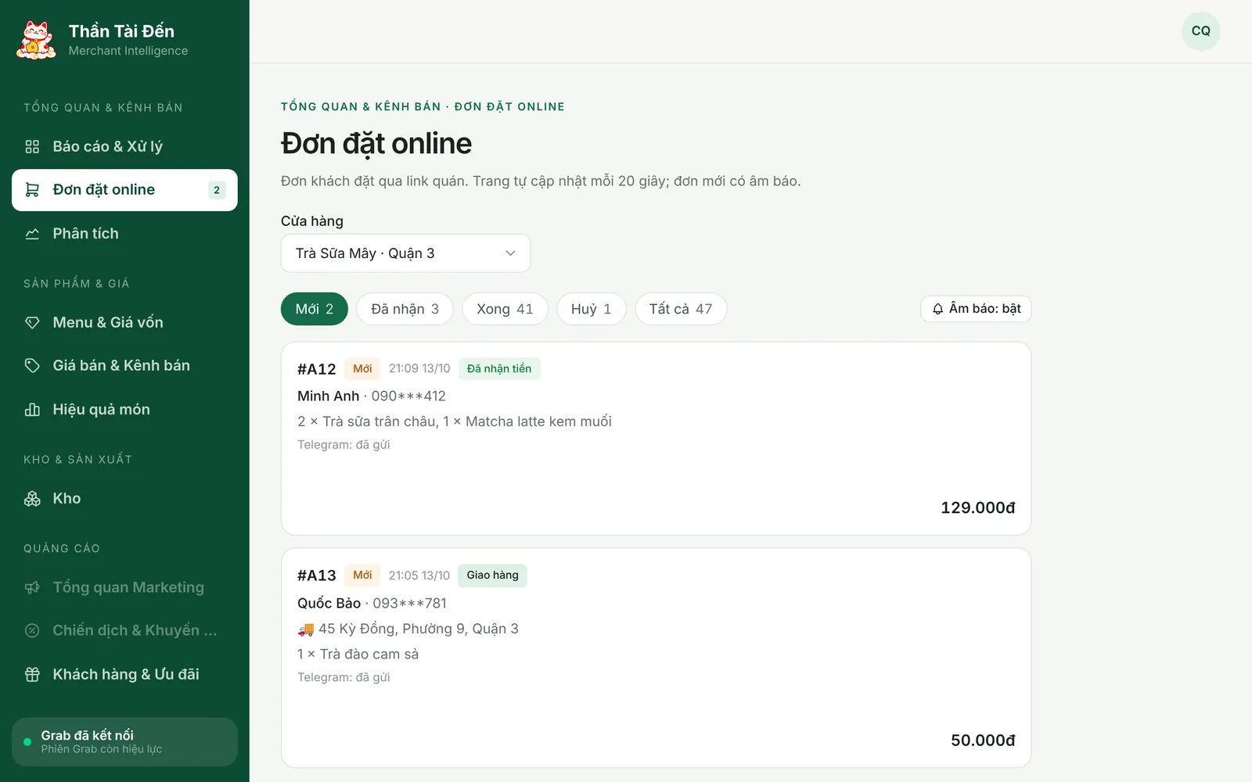
Task: Open Hiệu quả món page
Action: [124, 410]
